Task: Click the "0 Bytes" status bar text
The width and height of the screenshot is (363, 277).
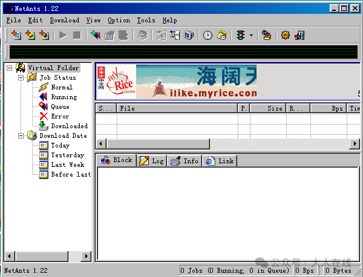Action: pyautogui.click(x=338, y=270)
